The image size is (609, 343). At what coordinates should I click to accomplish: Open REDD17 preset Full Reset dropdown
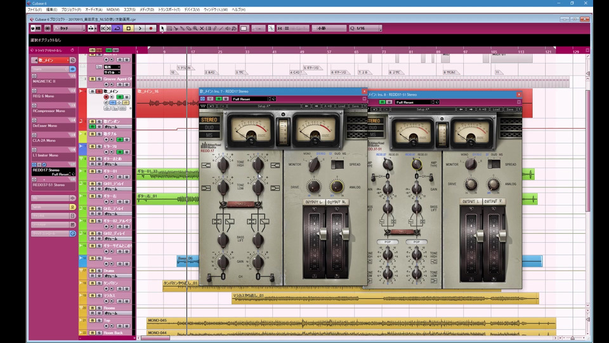pos(250,99)
